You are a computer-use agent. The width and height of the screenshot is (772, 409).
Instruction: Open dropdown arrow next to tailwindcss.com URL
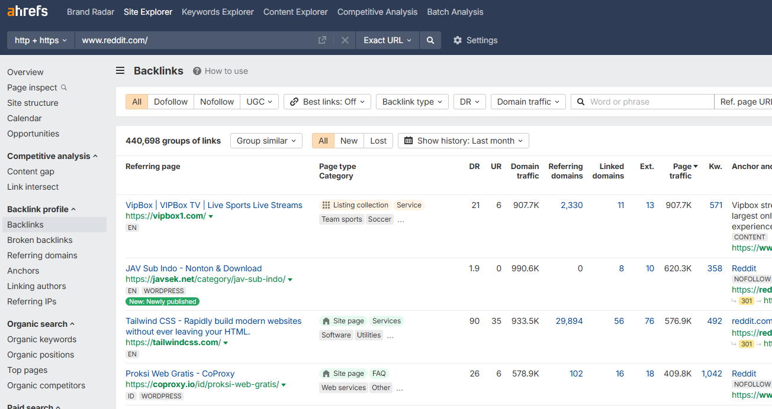click(226, 343)
